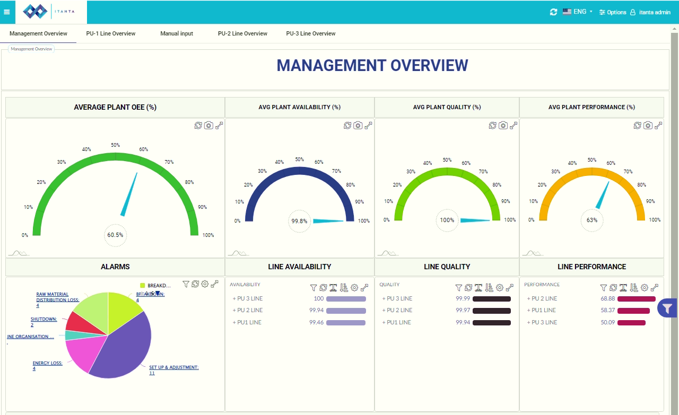Image resolution: width=679 pixels, height=415 pixels.
Task: Expand PU 3 LINE in Line Availability
Action: 248,298
